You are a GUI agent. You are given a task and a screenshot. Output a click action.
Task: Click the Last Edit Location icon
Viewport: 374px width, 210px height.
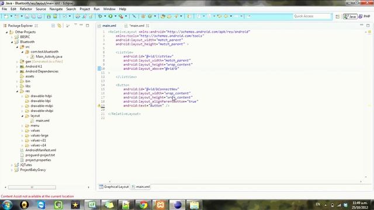coord(219,16)
